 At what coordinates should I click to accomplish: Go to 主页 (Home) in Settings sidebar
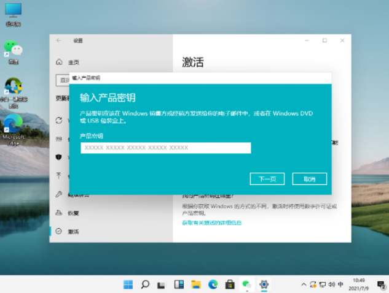click(x=73, y=62)
